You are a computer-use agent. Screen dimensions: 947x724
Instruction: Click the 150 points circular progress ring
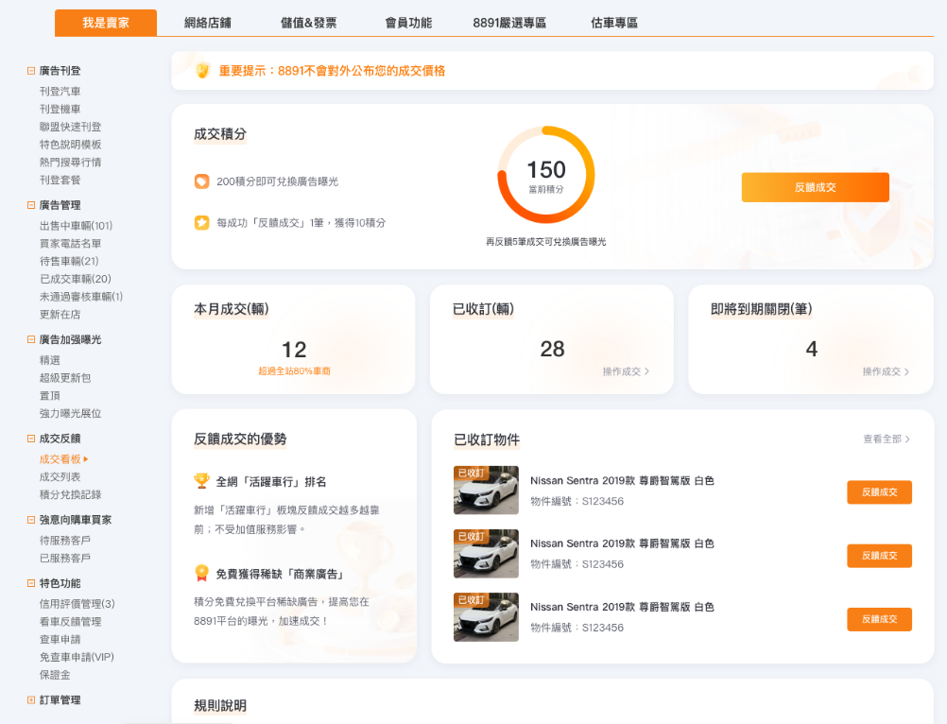[x=546, y=175]
